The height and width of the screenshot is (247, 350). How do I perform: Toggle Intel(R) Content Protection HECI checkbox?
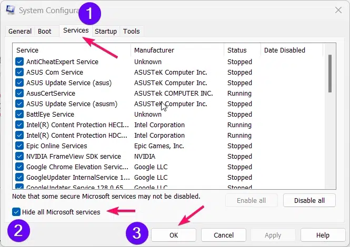point(19,125)
